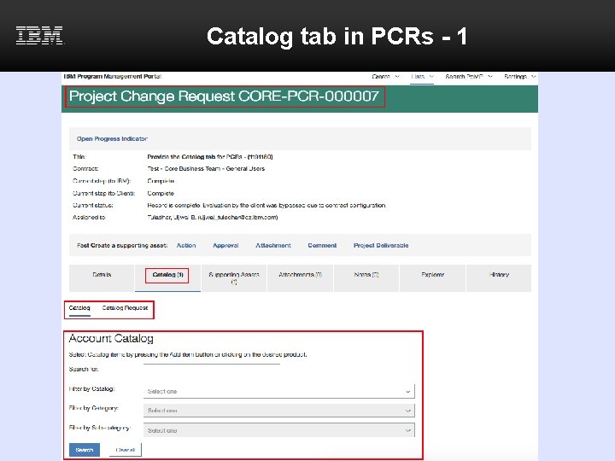Select the Catalog sub-tab

[x=79, y=308]
